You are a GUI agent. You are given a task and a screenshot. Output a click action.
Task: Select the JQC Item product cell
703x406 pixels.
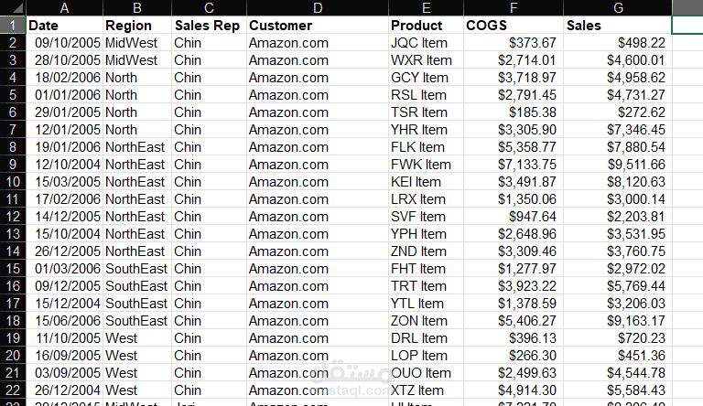click(426, 43)
